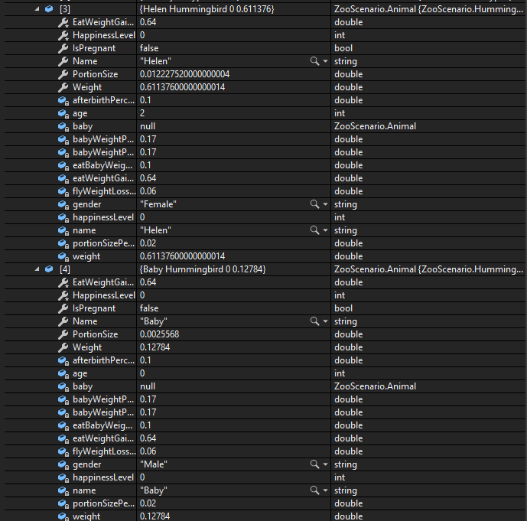The image size is (527, 521).
Task: Click field icon of lowercase weight 0.61137600000000014
Action: click(x=63, y=257)
